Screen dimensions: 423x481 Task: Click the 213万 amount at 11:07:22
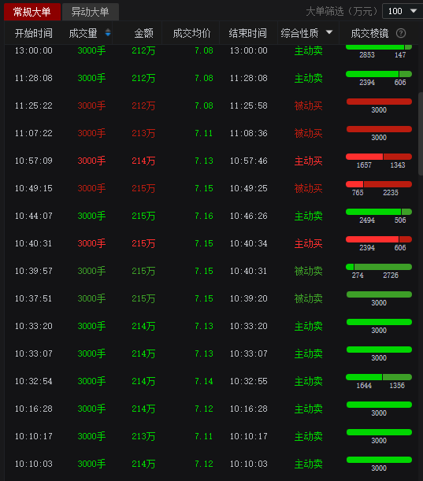143,134
